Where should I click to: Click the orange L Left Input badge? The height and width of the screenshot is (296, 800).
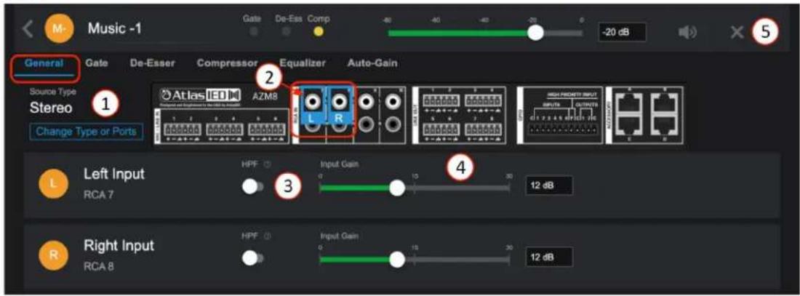52,185
